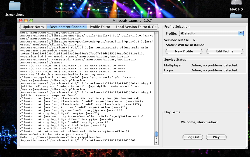Screen dimensions: 250x157
Task: Click the scrollbar down arrow
Action: point(156,143)
